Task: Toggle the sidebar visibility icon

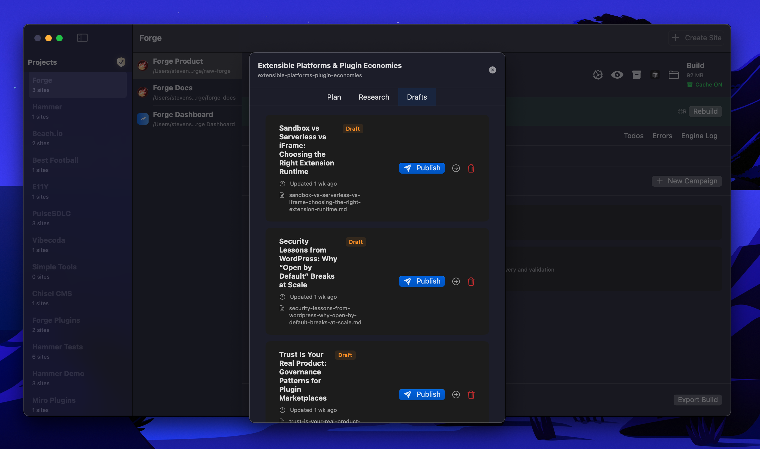Action: point(82,38)
